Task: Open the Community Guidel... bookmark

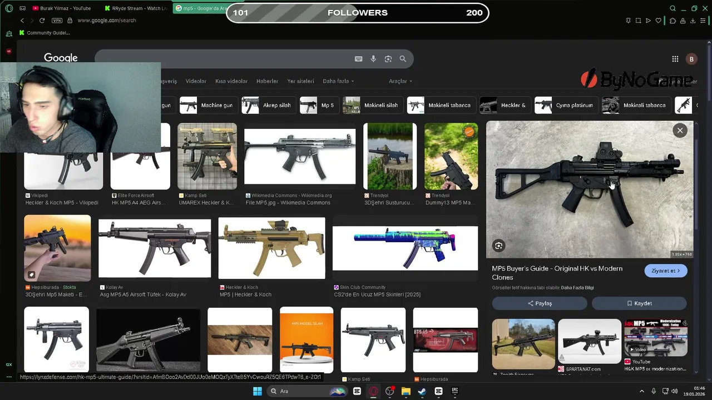Action: tap(44, 33)
